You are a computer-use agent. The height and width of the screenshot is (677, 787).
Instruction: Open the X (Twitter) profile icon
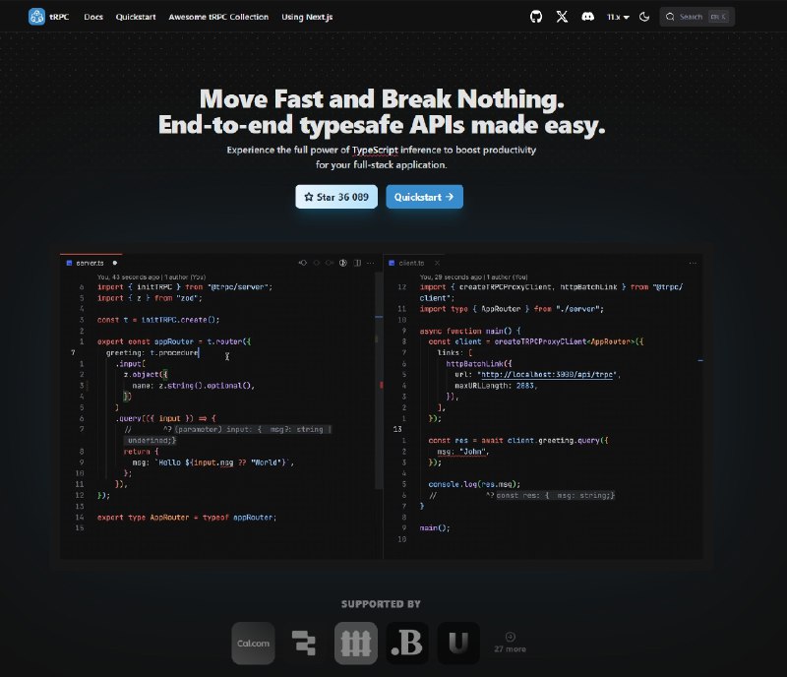point(562,17)
